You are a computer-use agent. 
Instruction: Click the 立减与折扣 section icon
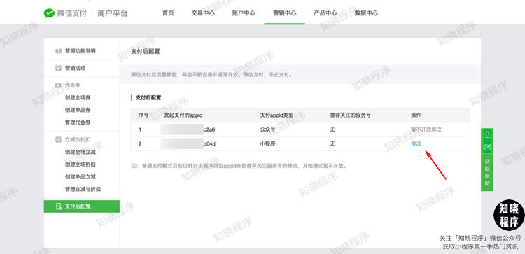(x=58, y=139)
